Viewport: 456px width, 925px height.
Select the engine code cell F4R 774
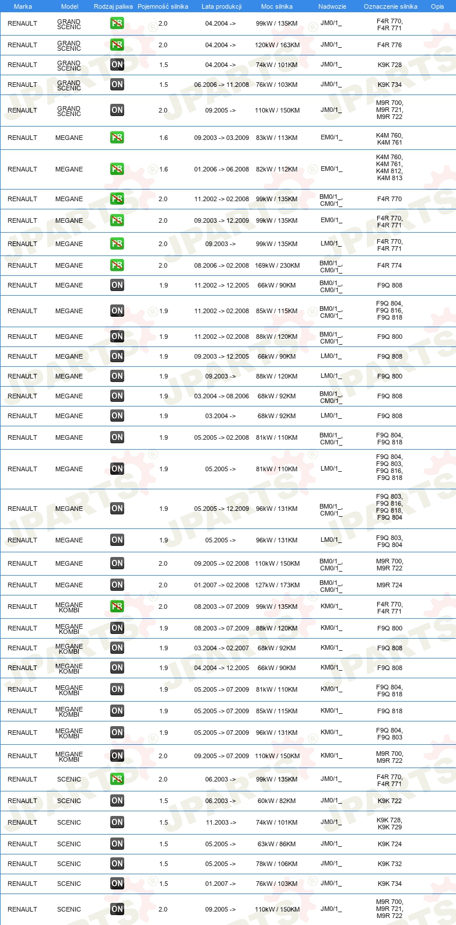coord(390,265)
